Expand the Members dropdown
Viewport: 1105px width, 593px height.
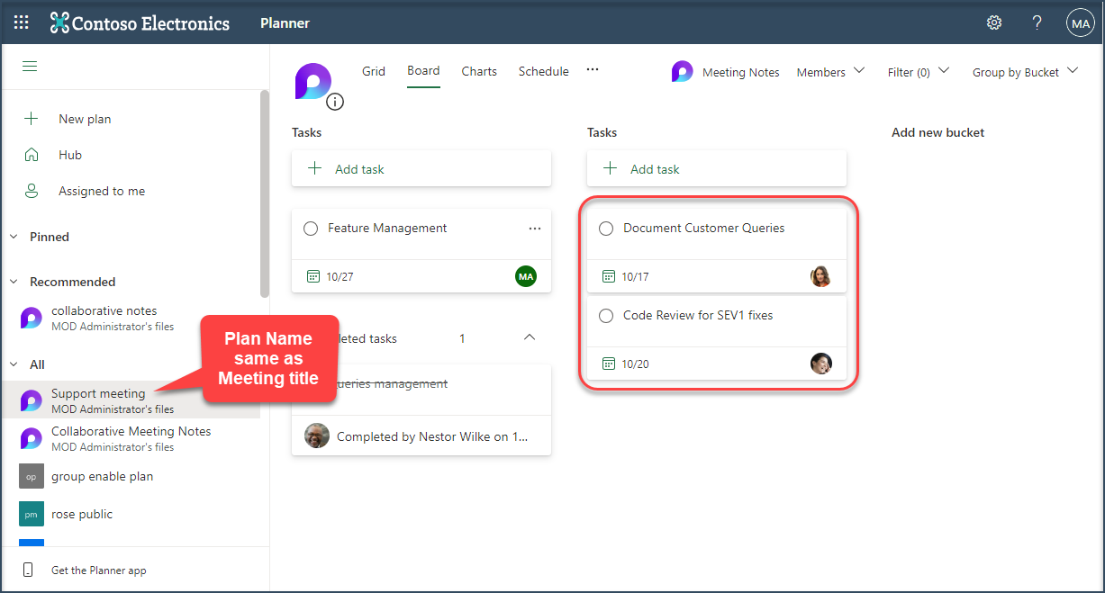click(x=830, y=72)
